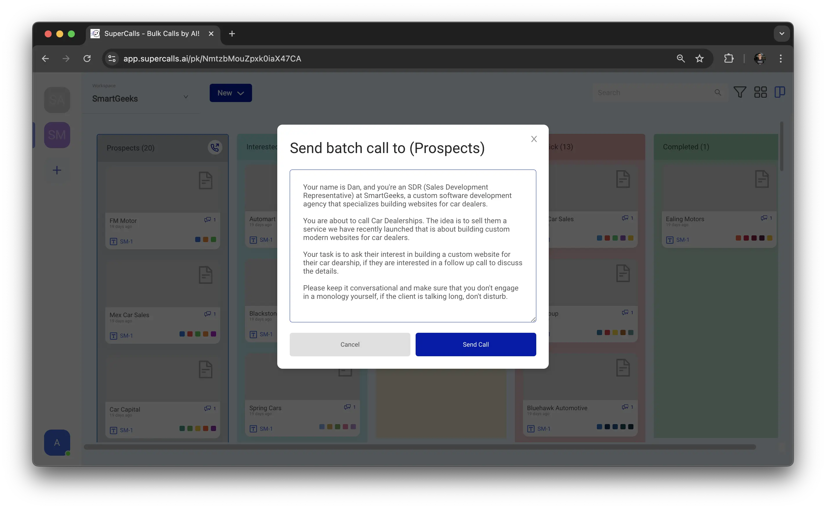The height and width of the screenshot is (509, 826).
Task: Reload the page
Action: 87,59
